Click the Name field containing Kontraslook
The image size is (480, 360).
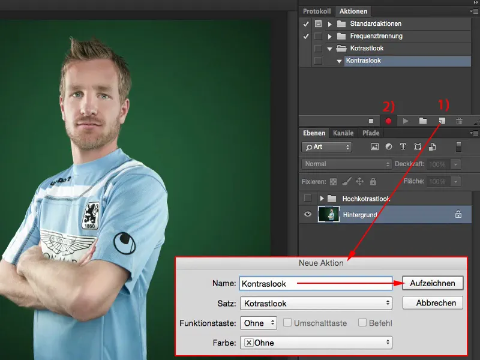click(x=316, y=283)
